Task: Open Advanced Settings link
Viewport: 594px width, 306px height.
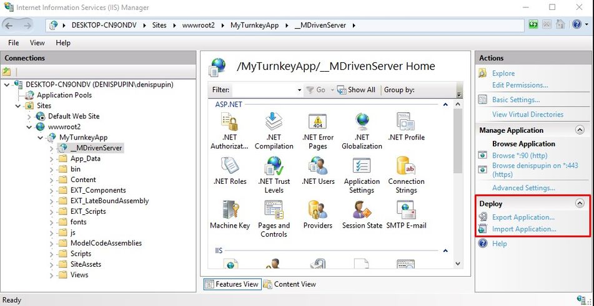Action: click(523, 188)
